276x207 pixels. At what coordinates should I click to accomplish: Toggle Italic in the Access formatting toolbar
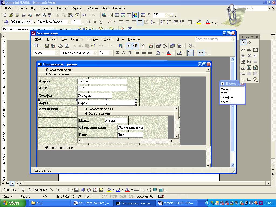coord(123,53)
